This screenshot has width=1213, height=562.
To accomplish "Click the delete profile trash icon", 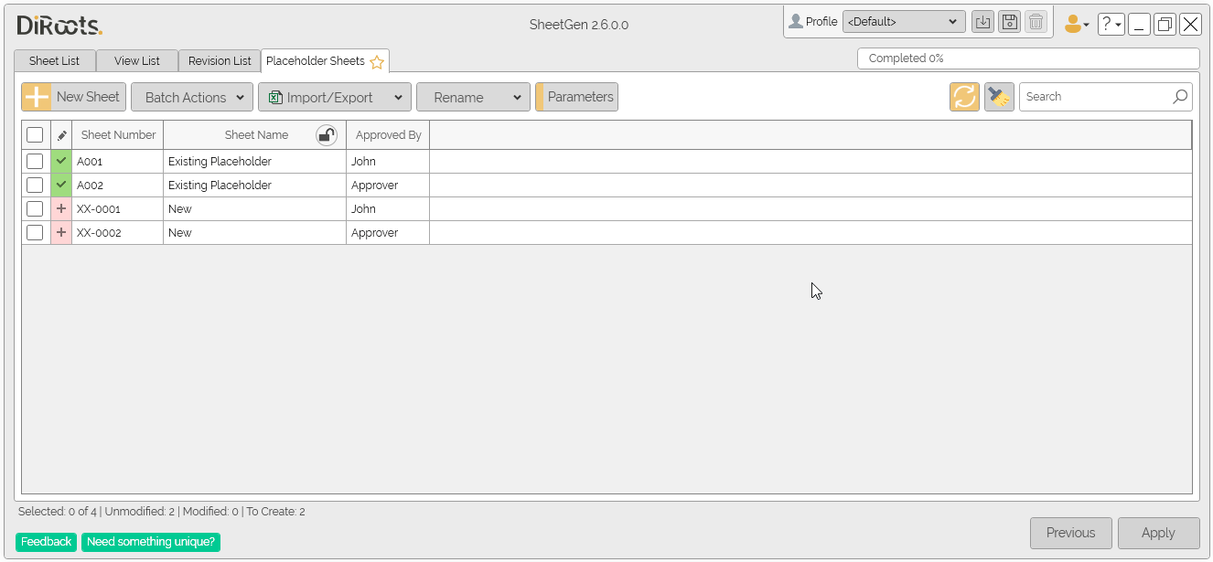I will (1036, 21).
